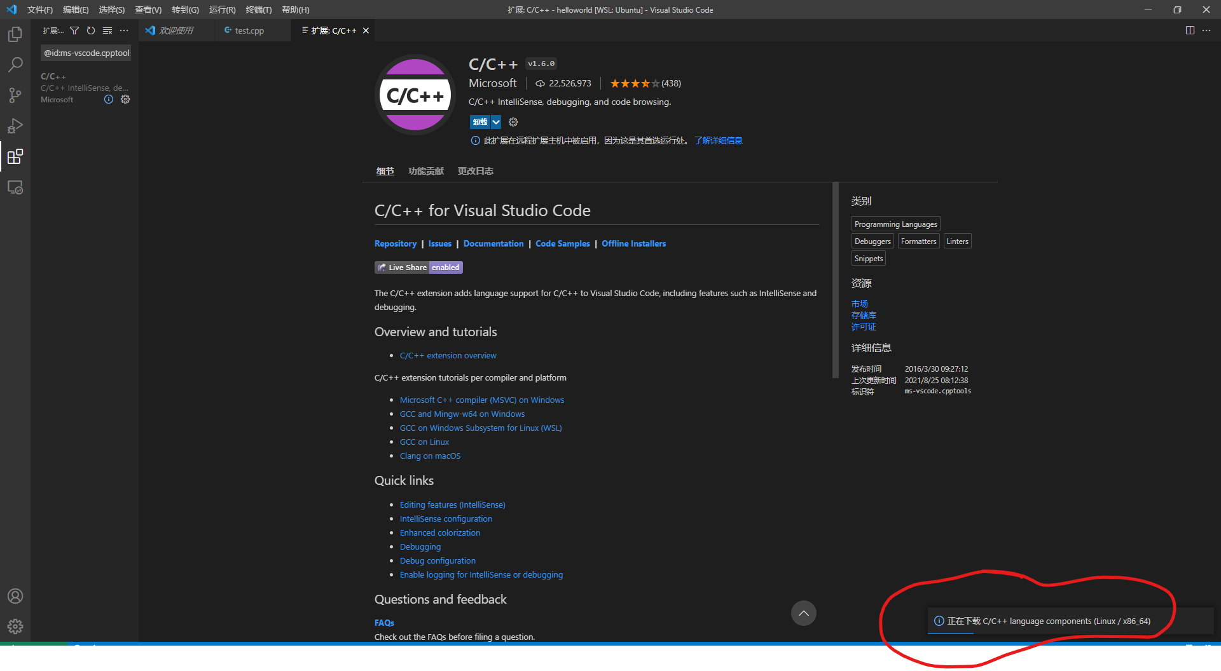This screenshot has height=671, width=1221.
Task: Refresh the extensions list
Action: [x=91, y=30]
